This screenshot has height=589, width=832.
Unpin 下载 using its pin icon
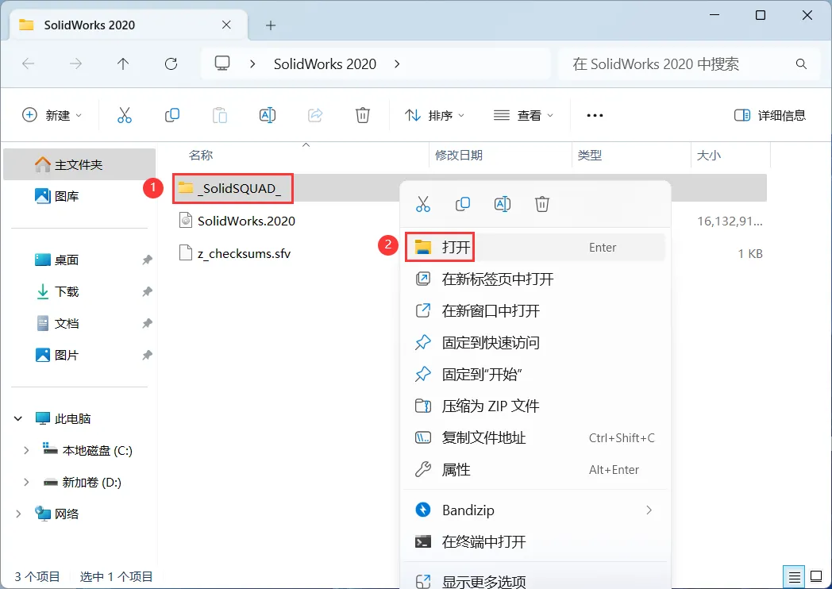pos(147,292)
